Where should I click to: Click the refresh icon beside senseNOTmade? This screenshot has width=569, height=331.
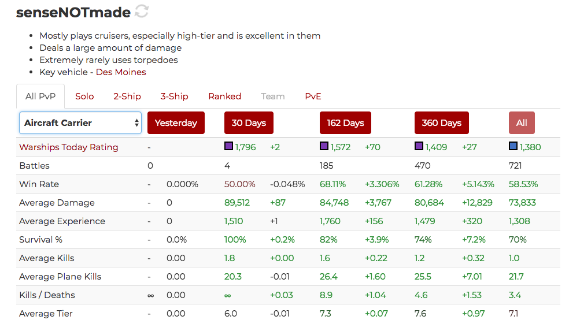click(x=142, y=11)
